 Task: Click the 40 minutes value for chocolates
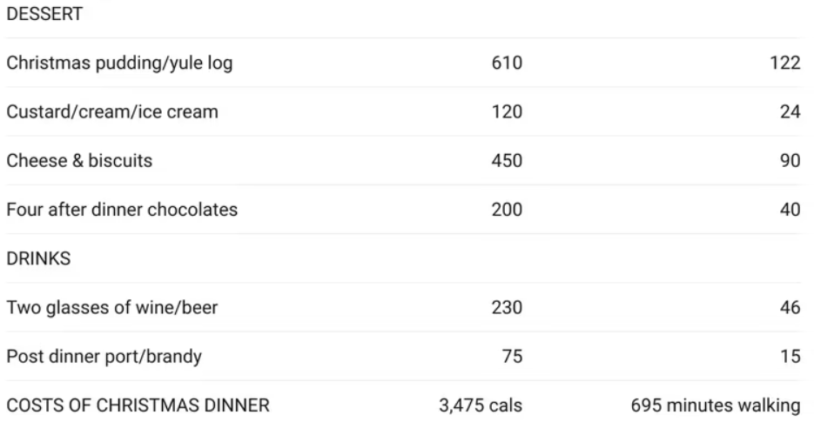pos(790,210)
